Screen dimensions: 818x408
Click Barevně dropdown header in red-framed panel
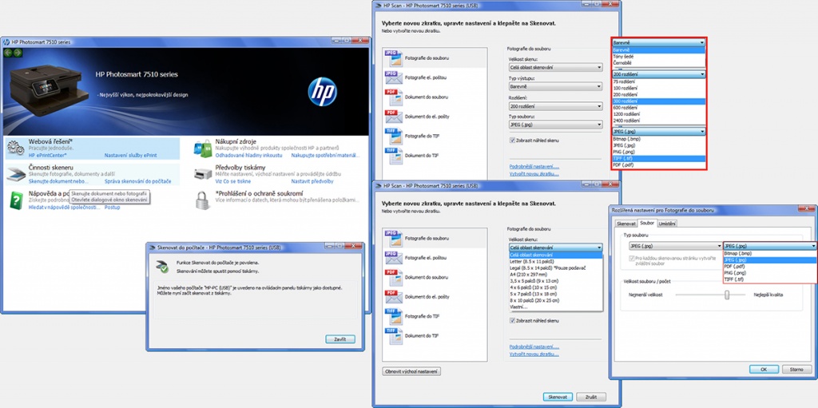pos(659,43)
